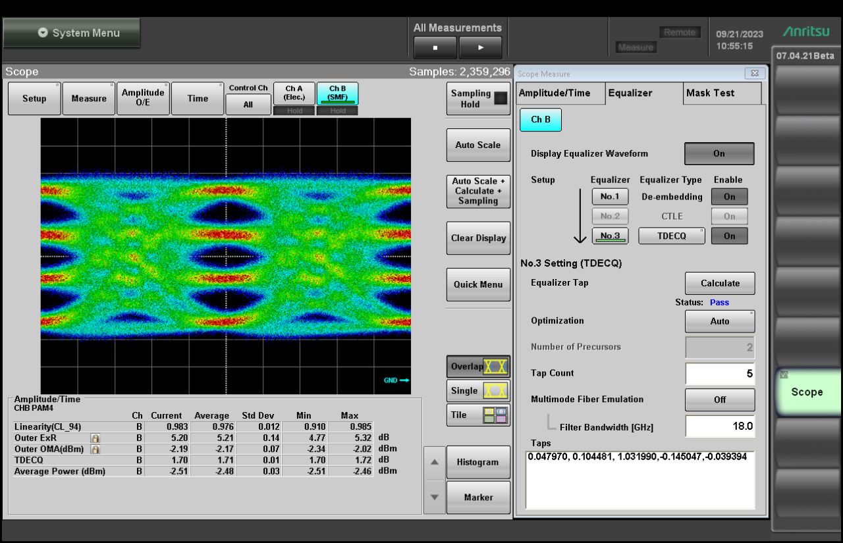Switch to the Amplitude/Time tab
The height and width of the screenshot is (543, 843).
(x=560, y=93)
